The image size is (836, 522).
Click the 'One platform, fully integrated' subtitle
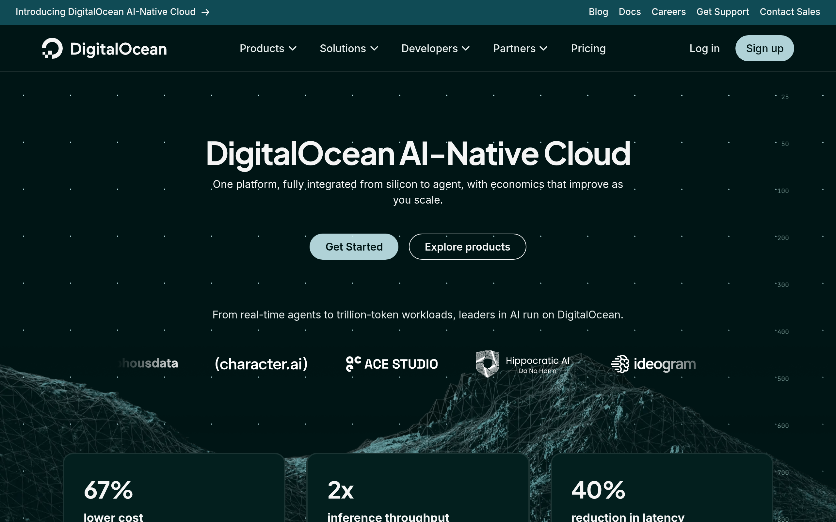pyautogui.click(x=418, y=192)
